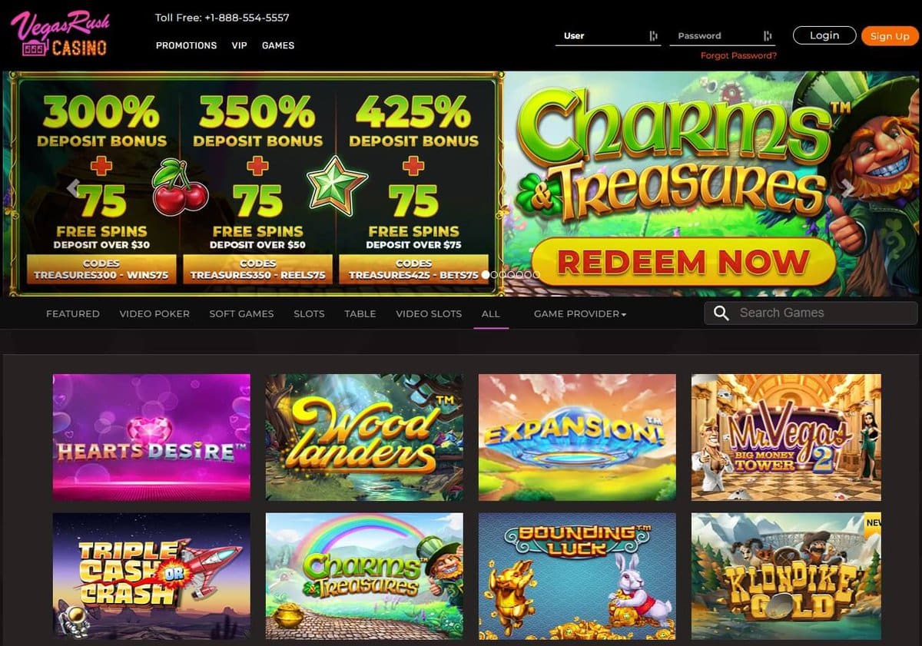The height and width of the screenshot is (646, 922).
Task: Open the VIP menu item
Action: (240, 45)
